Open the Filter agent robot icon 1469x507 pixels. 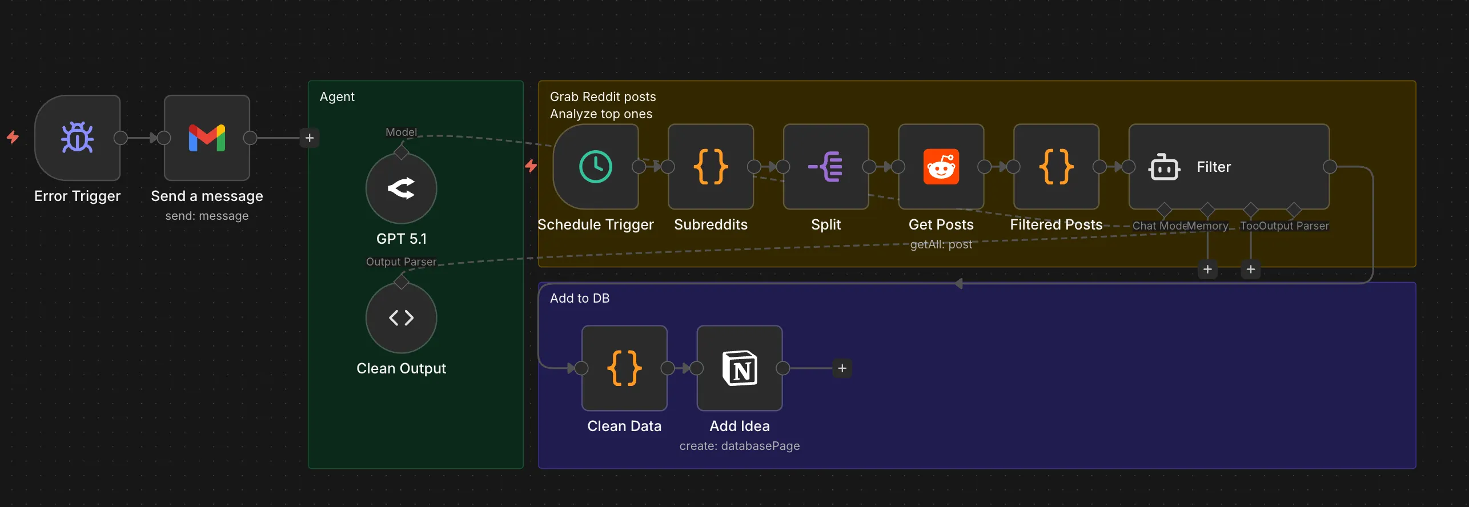click(1164, 167)
